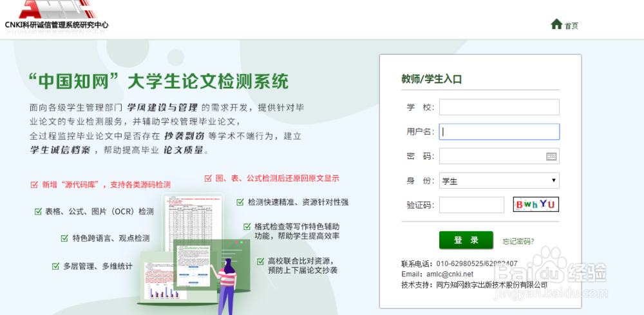Click the bold text 抄袭剽窃
The width and height of the screenshot is (644, 315).
coord(184,136)
